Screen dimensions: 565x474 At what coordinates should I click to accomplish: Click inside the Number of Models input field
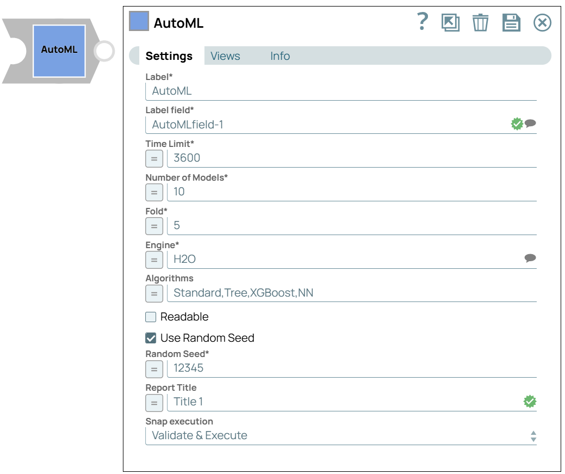point(326,192)
